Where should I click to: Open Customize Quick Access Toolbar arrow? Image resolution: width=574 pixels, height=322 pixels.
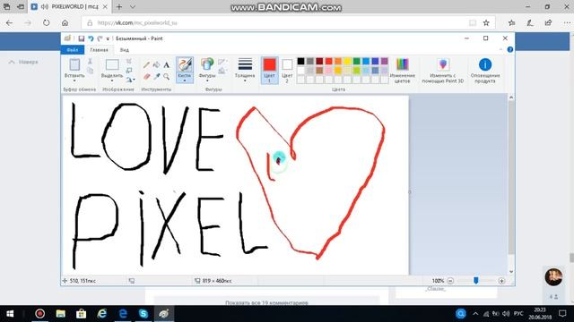108,38
